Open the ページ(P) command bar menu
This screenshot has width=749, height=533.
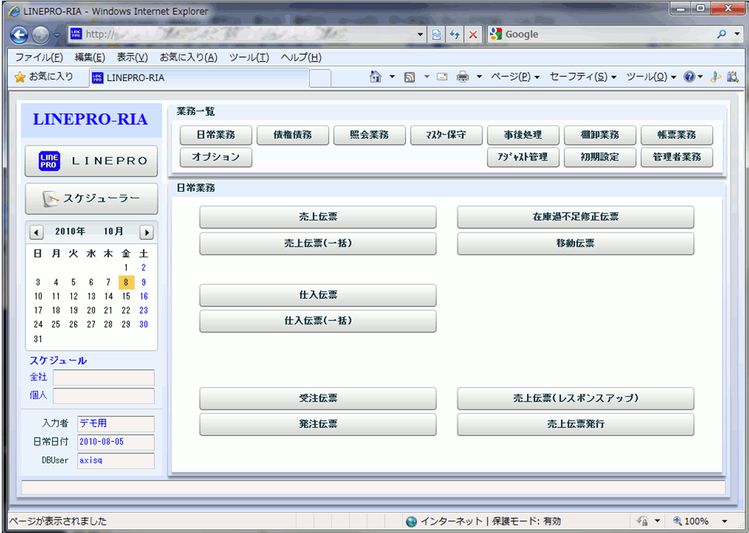[515, 77]
